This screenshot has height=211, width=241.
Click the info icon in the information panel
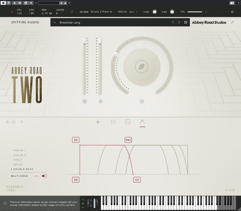(5, 204)
